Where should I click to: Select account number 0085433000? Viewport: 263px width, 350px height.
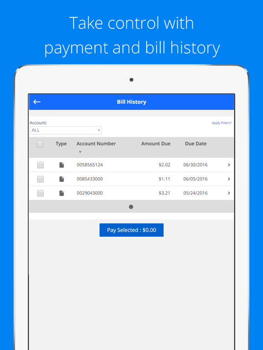pos(89,179)
